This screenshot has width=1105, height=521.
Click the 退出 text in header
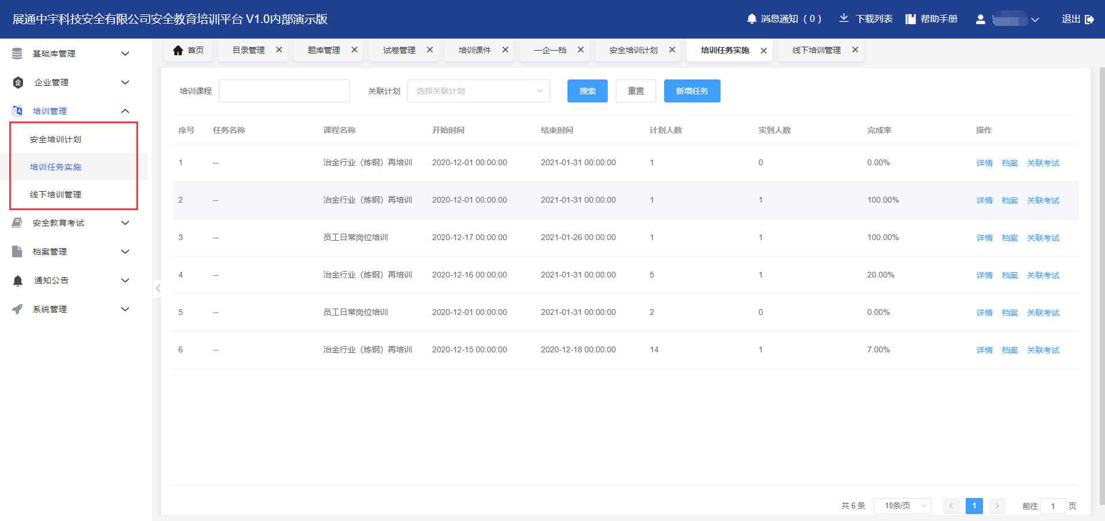pos(1071,19)
